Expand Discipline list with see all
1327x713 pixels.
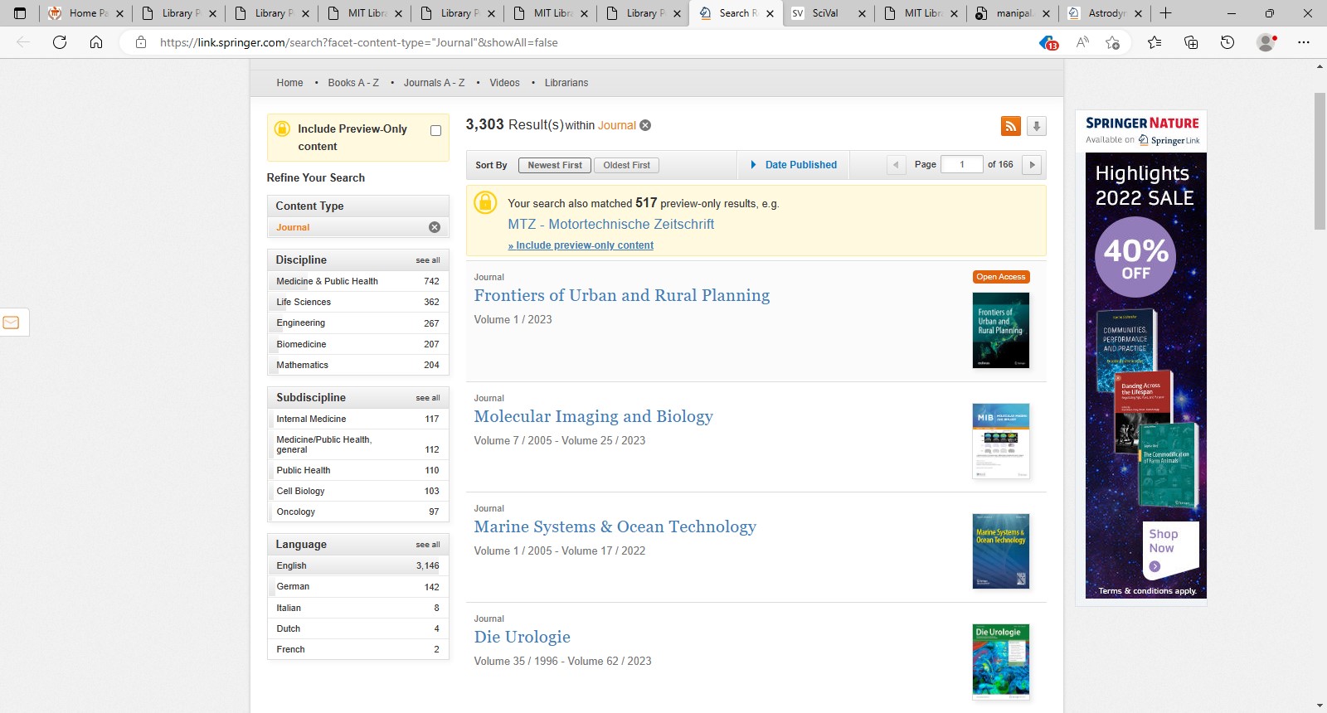click(x=428, y=260)
